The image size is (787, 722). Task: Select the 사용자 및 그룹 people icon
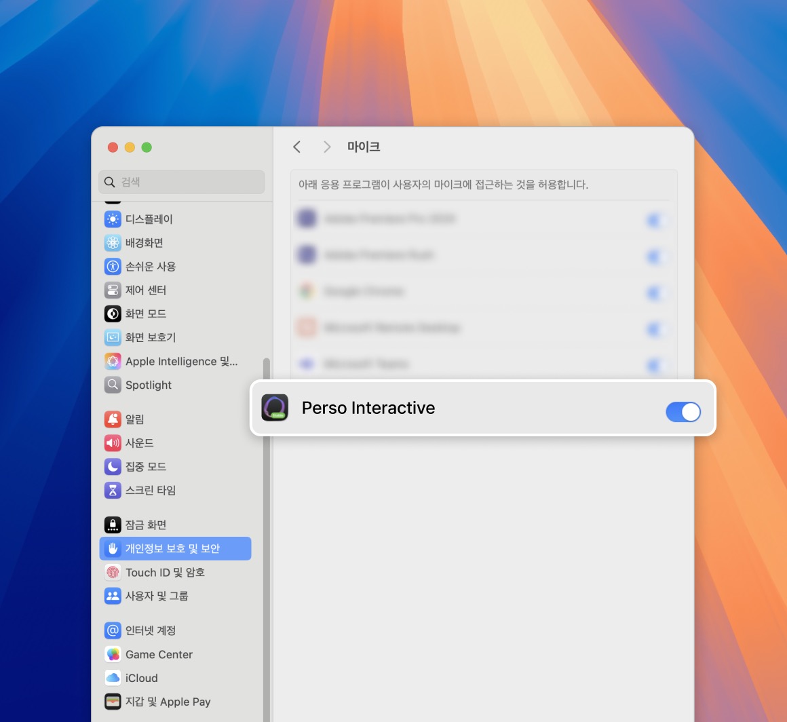coord(113,596)
